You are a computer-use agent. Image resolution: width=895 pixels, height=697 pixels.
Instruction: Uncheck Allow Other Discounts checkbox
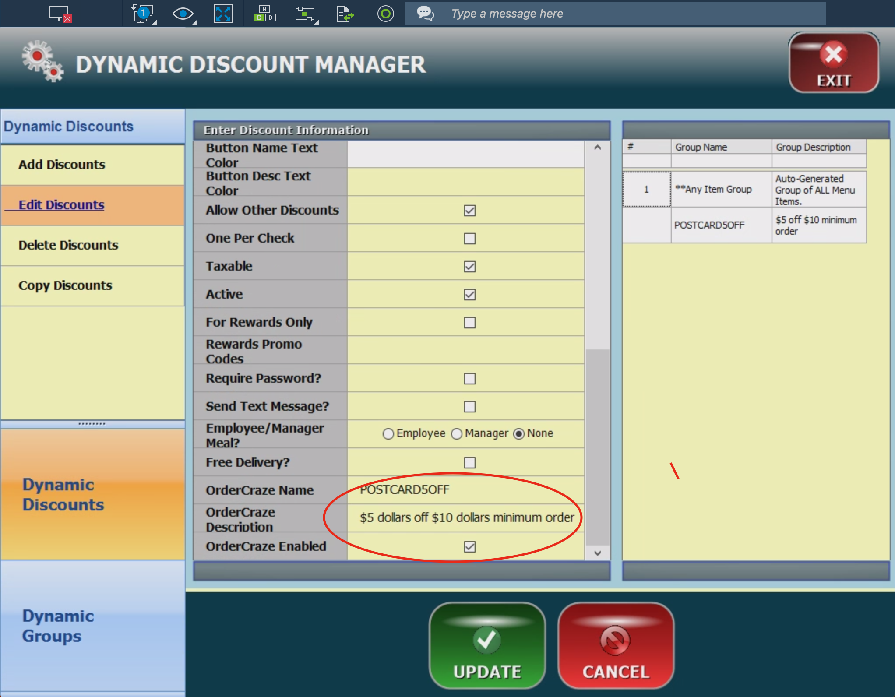(x=469, y=211)
